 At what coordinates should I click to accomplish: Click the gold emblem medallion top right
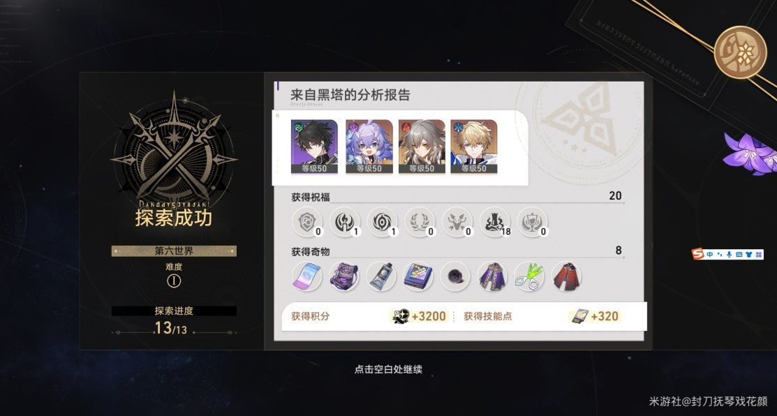(740, 52)
